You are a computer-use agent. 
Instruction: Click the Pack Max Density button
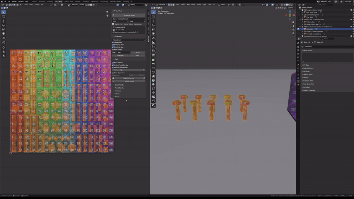coord(128,78)
